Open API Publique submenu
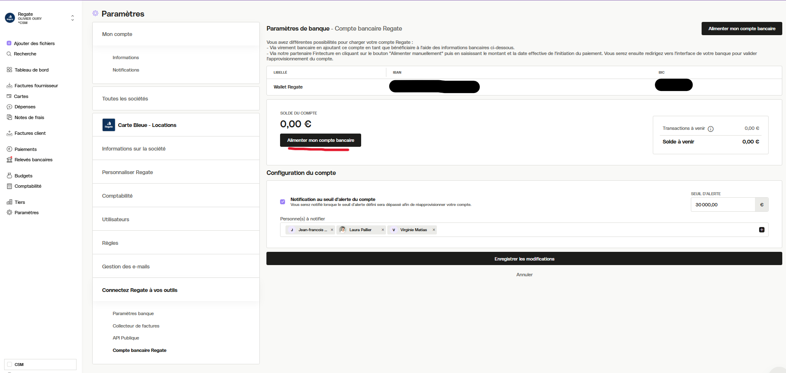 pos(126,338)
